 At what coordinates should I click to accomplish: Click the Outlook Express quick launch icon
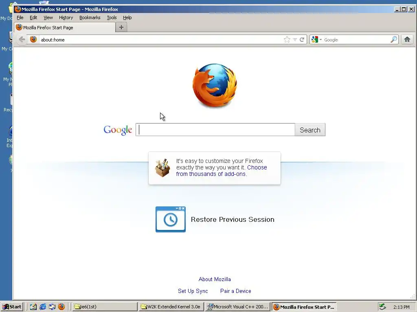tap(52, 307)
